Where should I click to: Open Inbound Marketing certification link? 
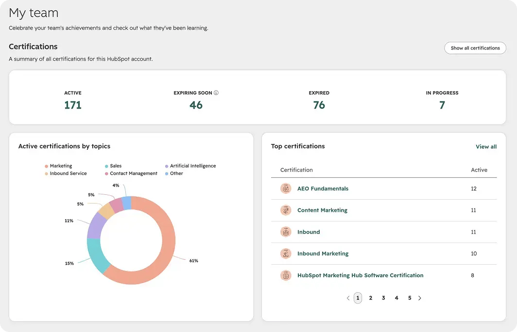click(x=323, y=253)
